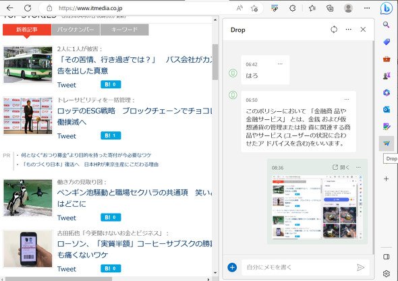Click the blue plus attach button
The image size is (398, 281).
(232, 267)
